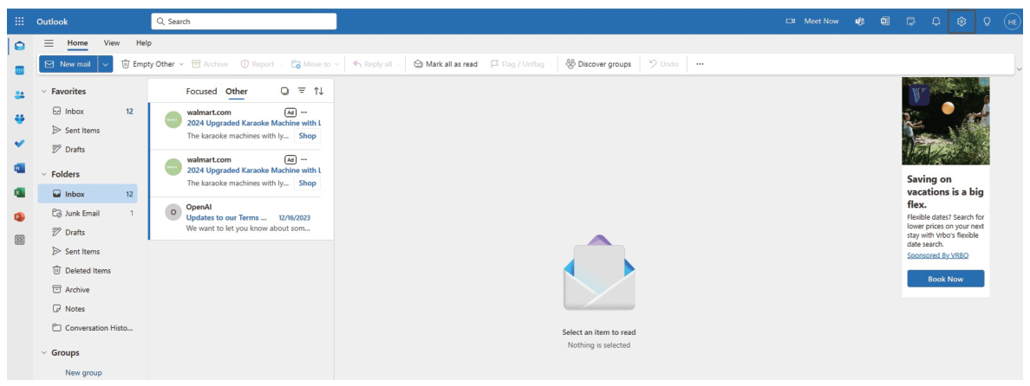This screenshot has width=1030, height=386.
Task: Click Shop on second walmart.com ad
Action: coord(308,183)
